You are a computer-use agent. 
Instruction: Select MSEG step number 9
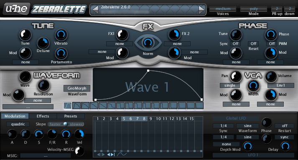(151, 119)
